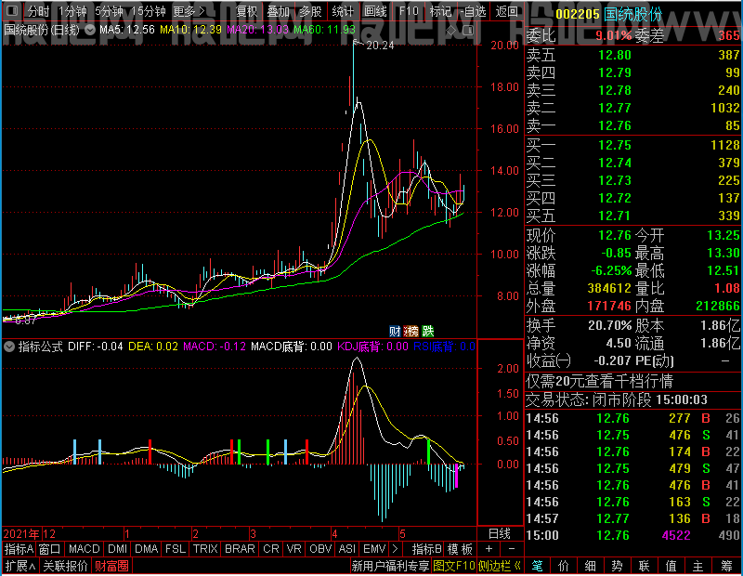Image resolution: width=743 pixels, height=576 pixels.
Task: Click the 日线 period label below the price axis
Action: pyautogui.click(x=500, y=534)
